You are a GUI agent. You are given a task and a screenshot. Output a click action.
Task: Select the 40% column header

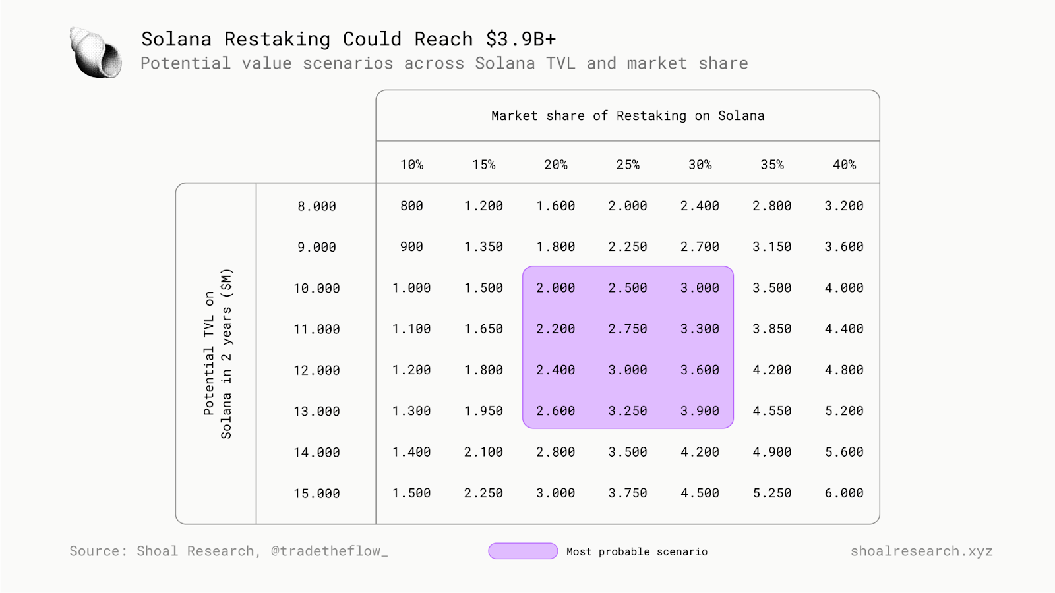844,165
